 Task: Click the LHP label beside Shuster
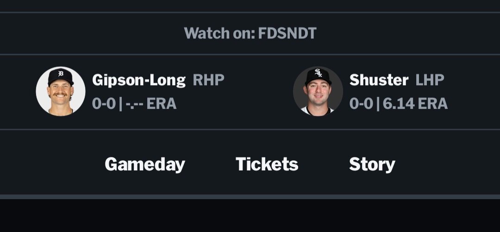430,80
